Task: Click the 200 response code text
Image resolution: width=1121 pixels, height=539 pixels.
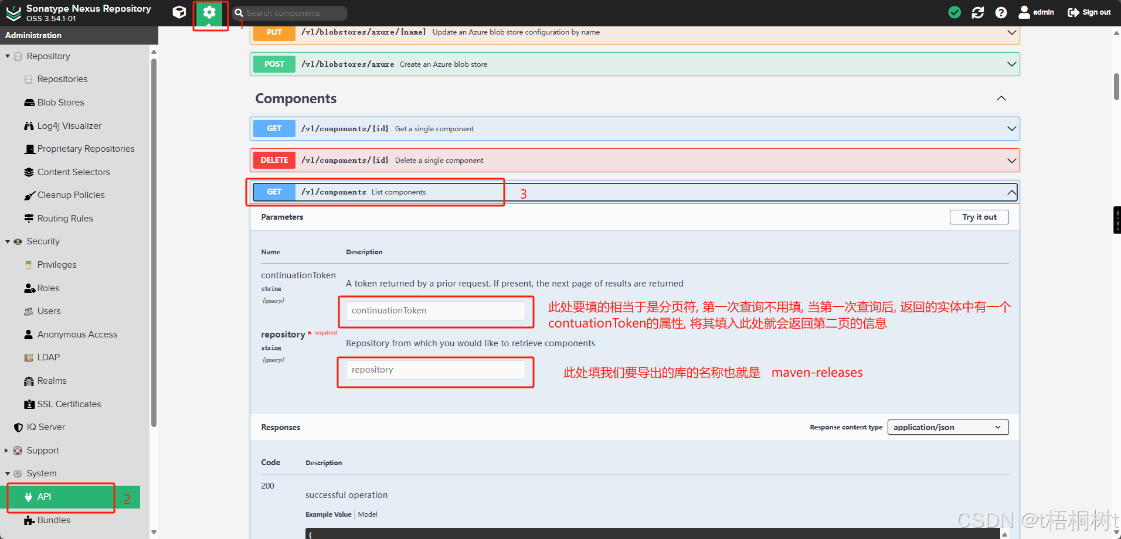Action: [x=267, y=486]
